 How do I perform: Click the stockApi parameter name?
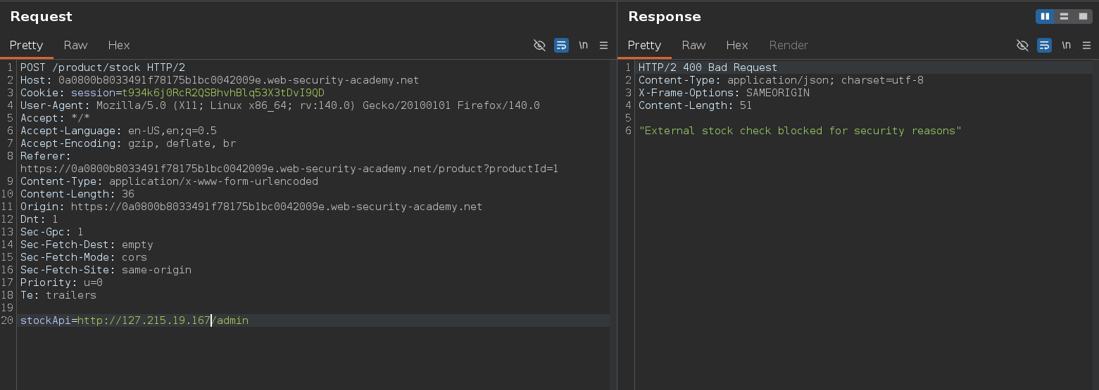[46, 320]
